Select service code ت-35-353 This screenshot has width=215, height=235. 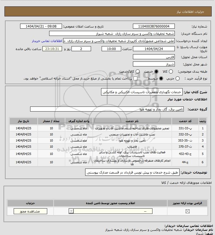coord(185,140)
